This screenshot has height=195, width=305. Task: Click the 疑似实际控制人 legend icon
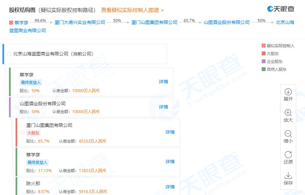(x=264, y=46)
